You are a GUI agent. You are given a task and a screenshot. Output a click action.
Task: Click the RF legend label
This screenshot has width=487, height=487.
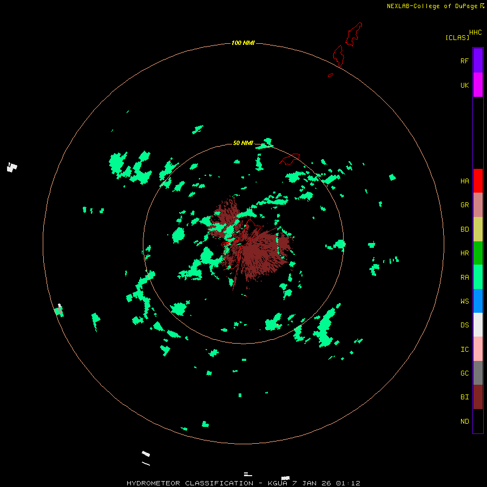click(464, 61)
